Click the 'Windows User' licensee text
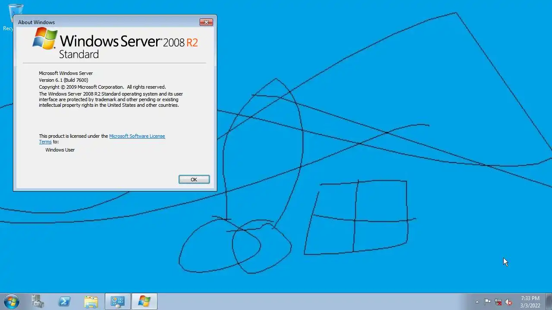The height and width of the screenshot is (310, 552). (x=60, y=150)
